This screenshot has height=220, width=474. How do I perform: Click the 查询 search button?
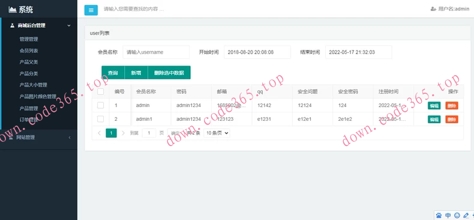113,73
